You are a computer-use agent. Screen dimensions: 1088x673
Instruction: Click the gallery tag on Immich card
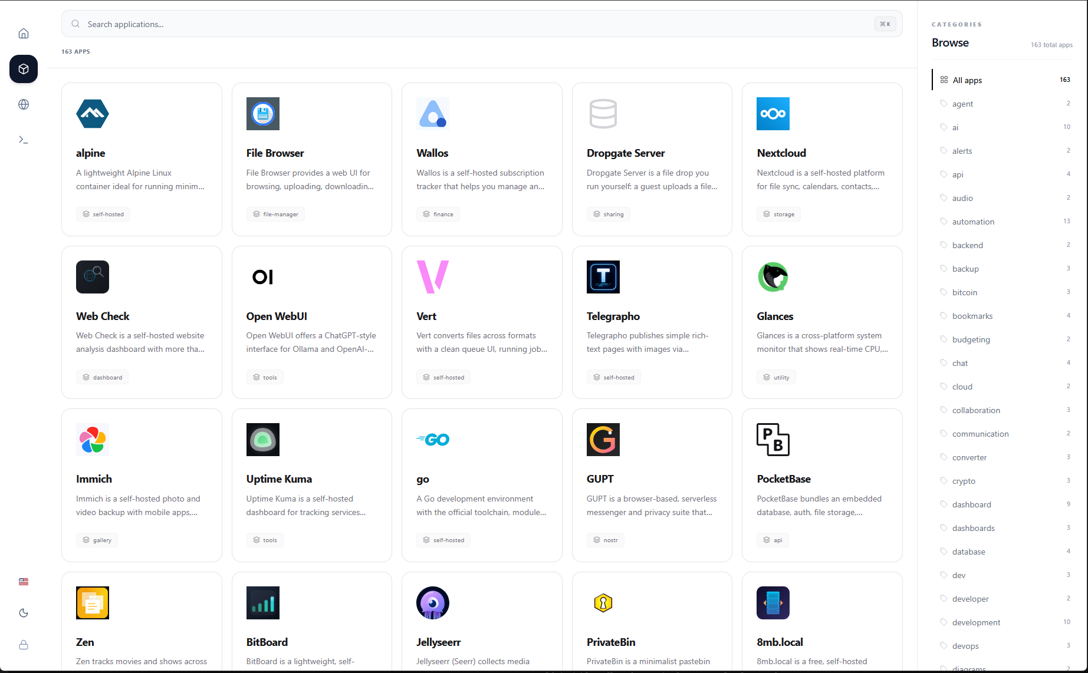pos(97,540)
